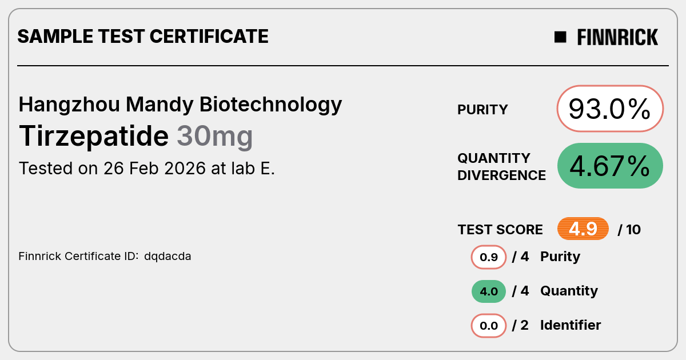Image resolution: width=686 pixels, height=360 pixels.
Task: Click the Tirzepatide product name
Action: click(94, 137)
